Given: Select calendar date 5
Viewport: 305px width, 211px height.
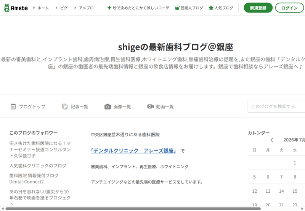Looking at the screenshot, I should [254, 177].
